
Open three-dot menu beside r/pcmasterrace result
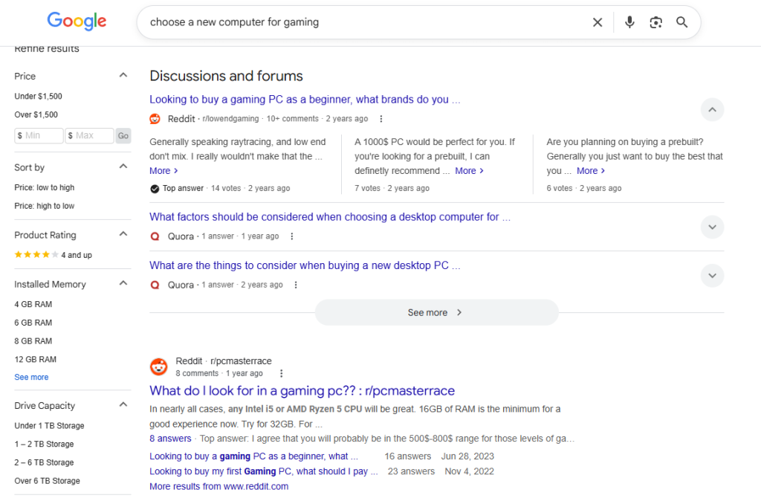(281, 374)
